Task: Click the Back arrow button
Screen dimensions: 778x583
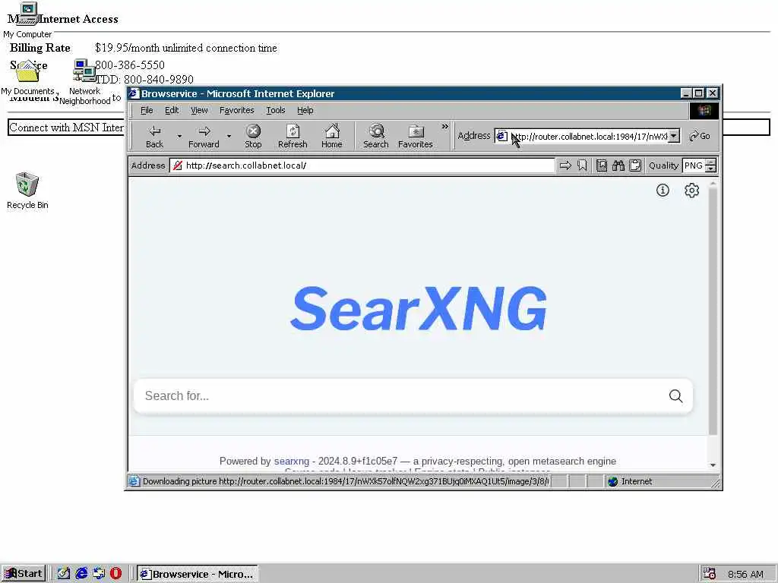Action: [154, 137]
